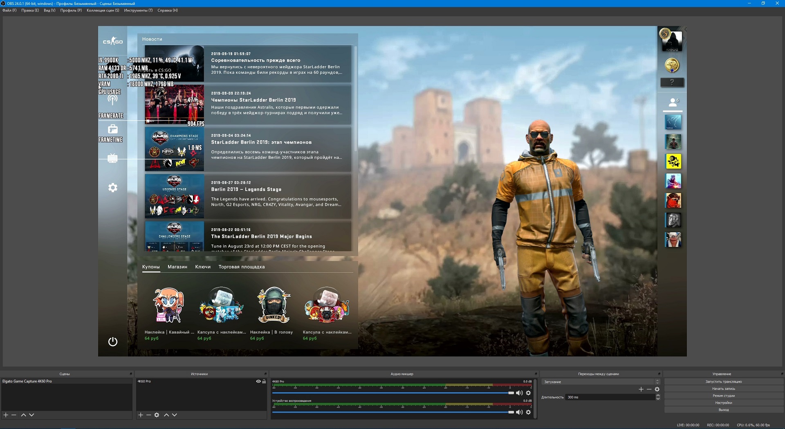Screen dimensions: 785x429
Task: Toggle visibility eye of 4K60 Pro source
Action: point(258,381)
